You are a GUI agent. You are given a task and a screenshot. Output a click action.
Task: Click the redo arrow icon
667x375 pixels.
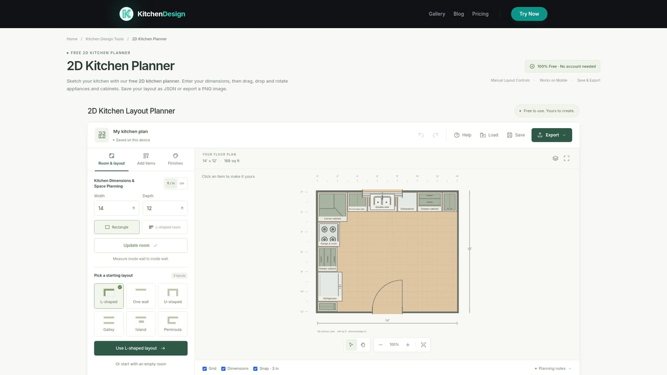click(x=436, y=135)
